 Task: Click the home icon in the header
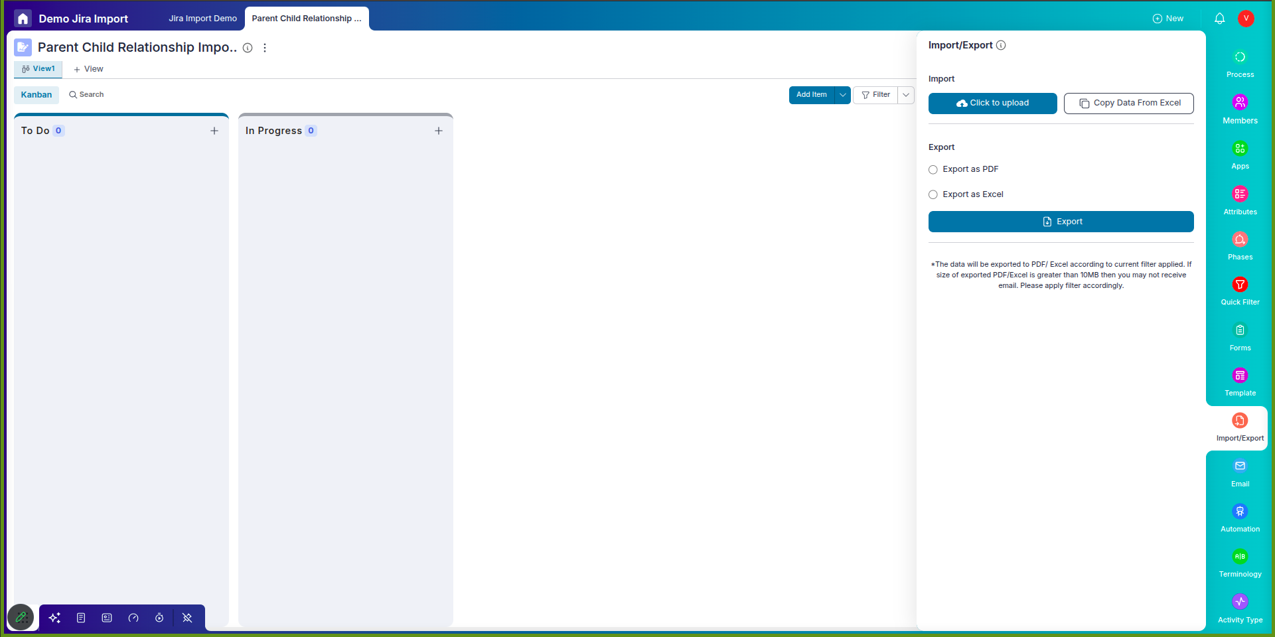click(23, 19)
